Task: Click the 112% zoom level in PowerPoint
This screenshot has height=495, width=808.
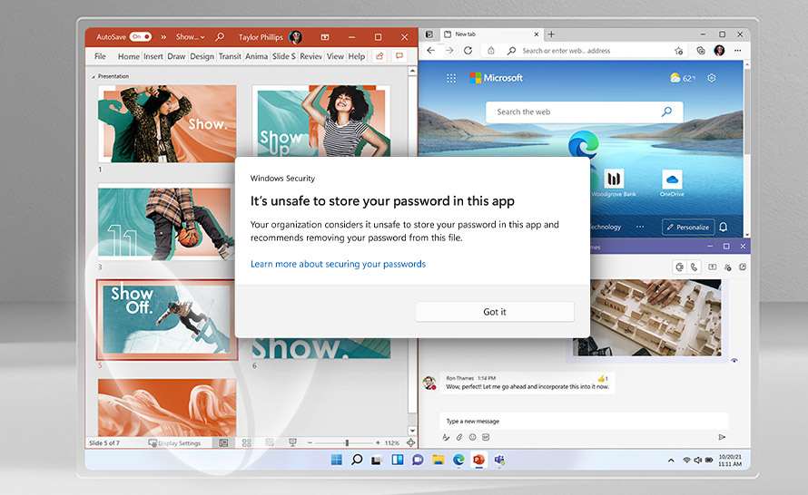Action: pyautogui.click(x=391, y=443)
